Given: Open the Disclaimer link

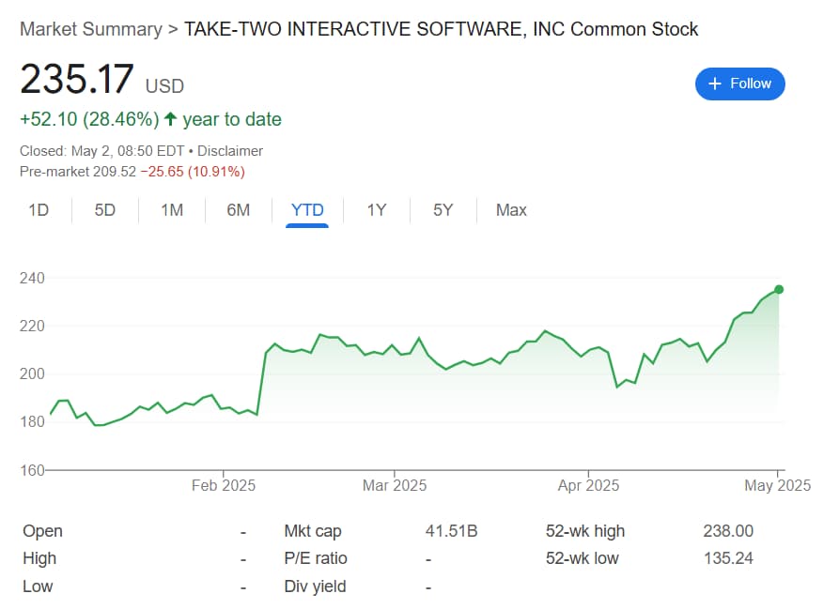Looking at the screenshot, I should point(230,150).
